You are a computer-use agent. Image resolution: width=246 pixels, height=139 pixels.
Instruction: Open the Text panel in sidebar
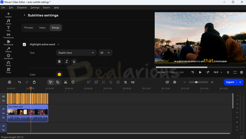9,29
